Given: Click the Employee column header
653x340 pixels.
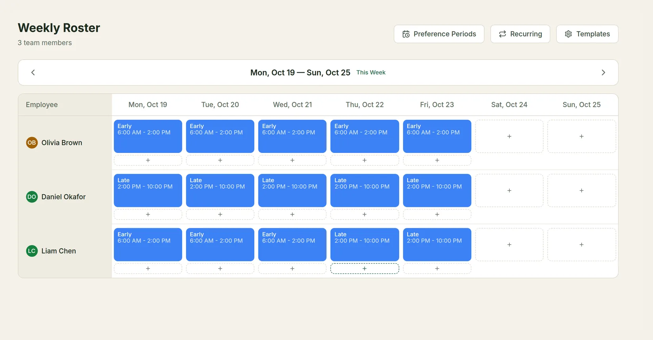Looking at the screenshot, I should [x=42, y=105].
